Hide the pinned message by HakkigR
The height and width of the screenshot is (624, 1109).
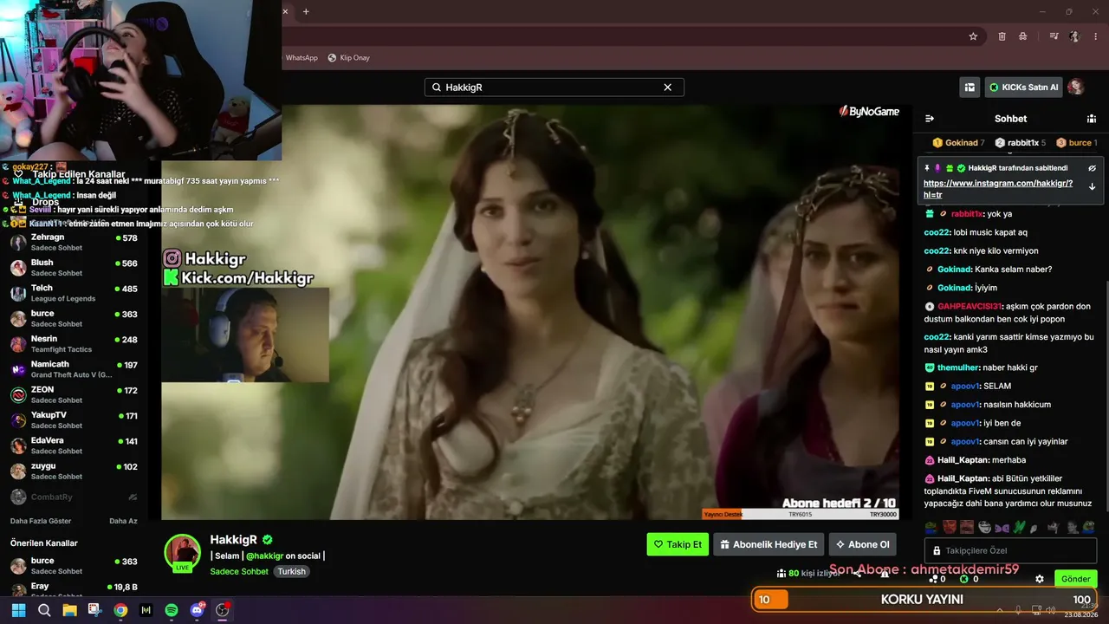point(1092,168)
